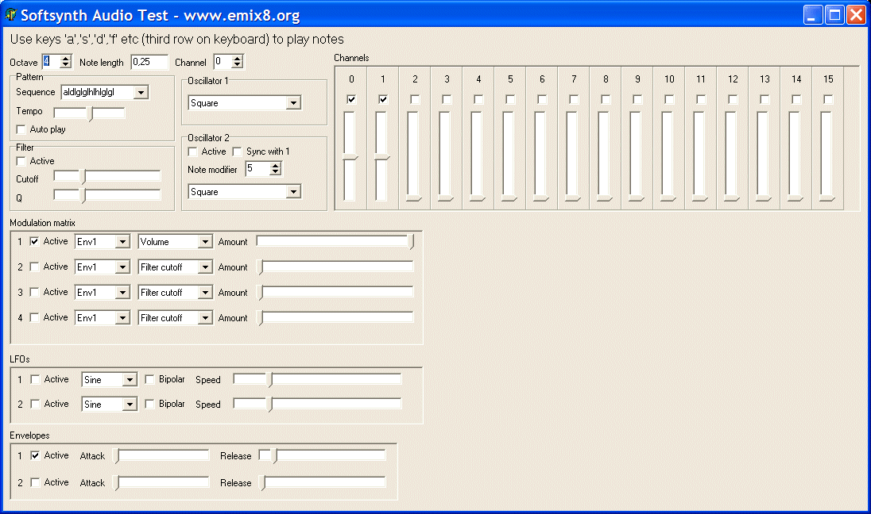
Task: Click Envelope 2 Release slider
Action: coord(323,483)
